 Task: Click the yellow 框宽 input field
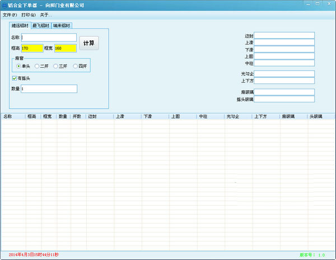pyautogui.click(x=65, y=48)
